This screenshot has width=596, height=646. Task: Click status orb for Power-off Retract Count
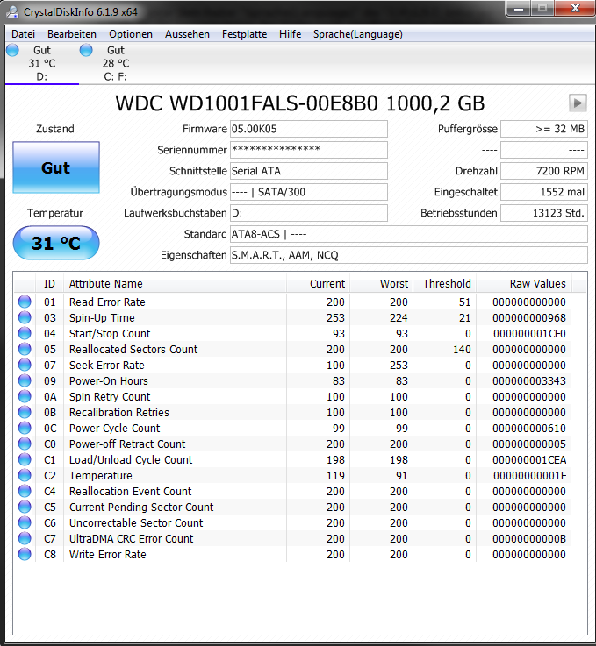tap(25, 444)
